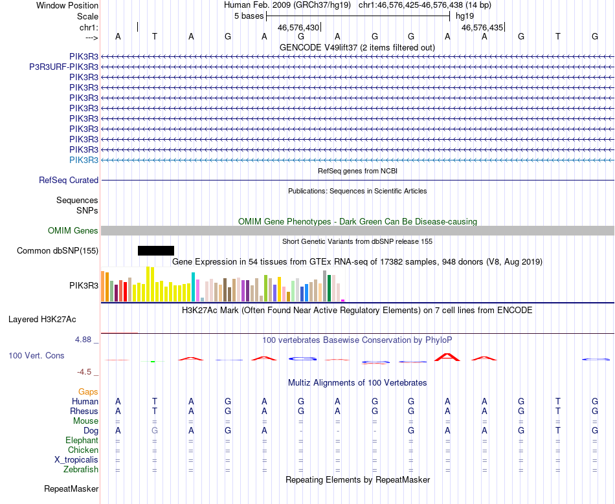Viewport: 615px width, 504px height.
Task: Select the Zebrafish alignment row label
Action: (81, 470)
